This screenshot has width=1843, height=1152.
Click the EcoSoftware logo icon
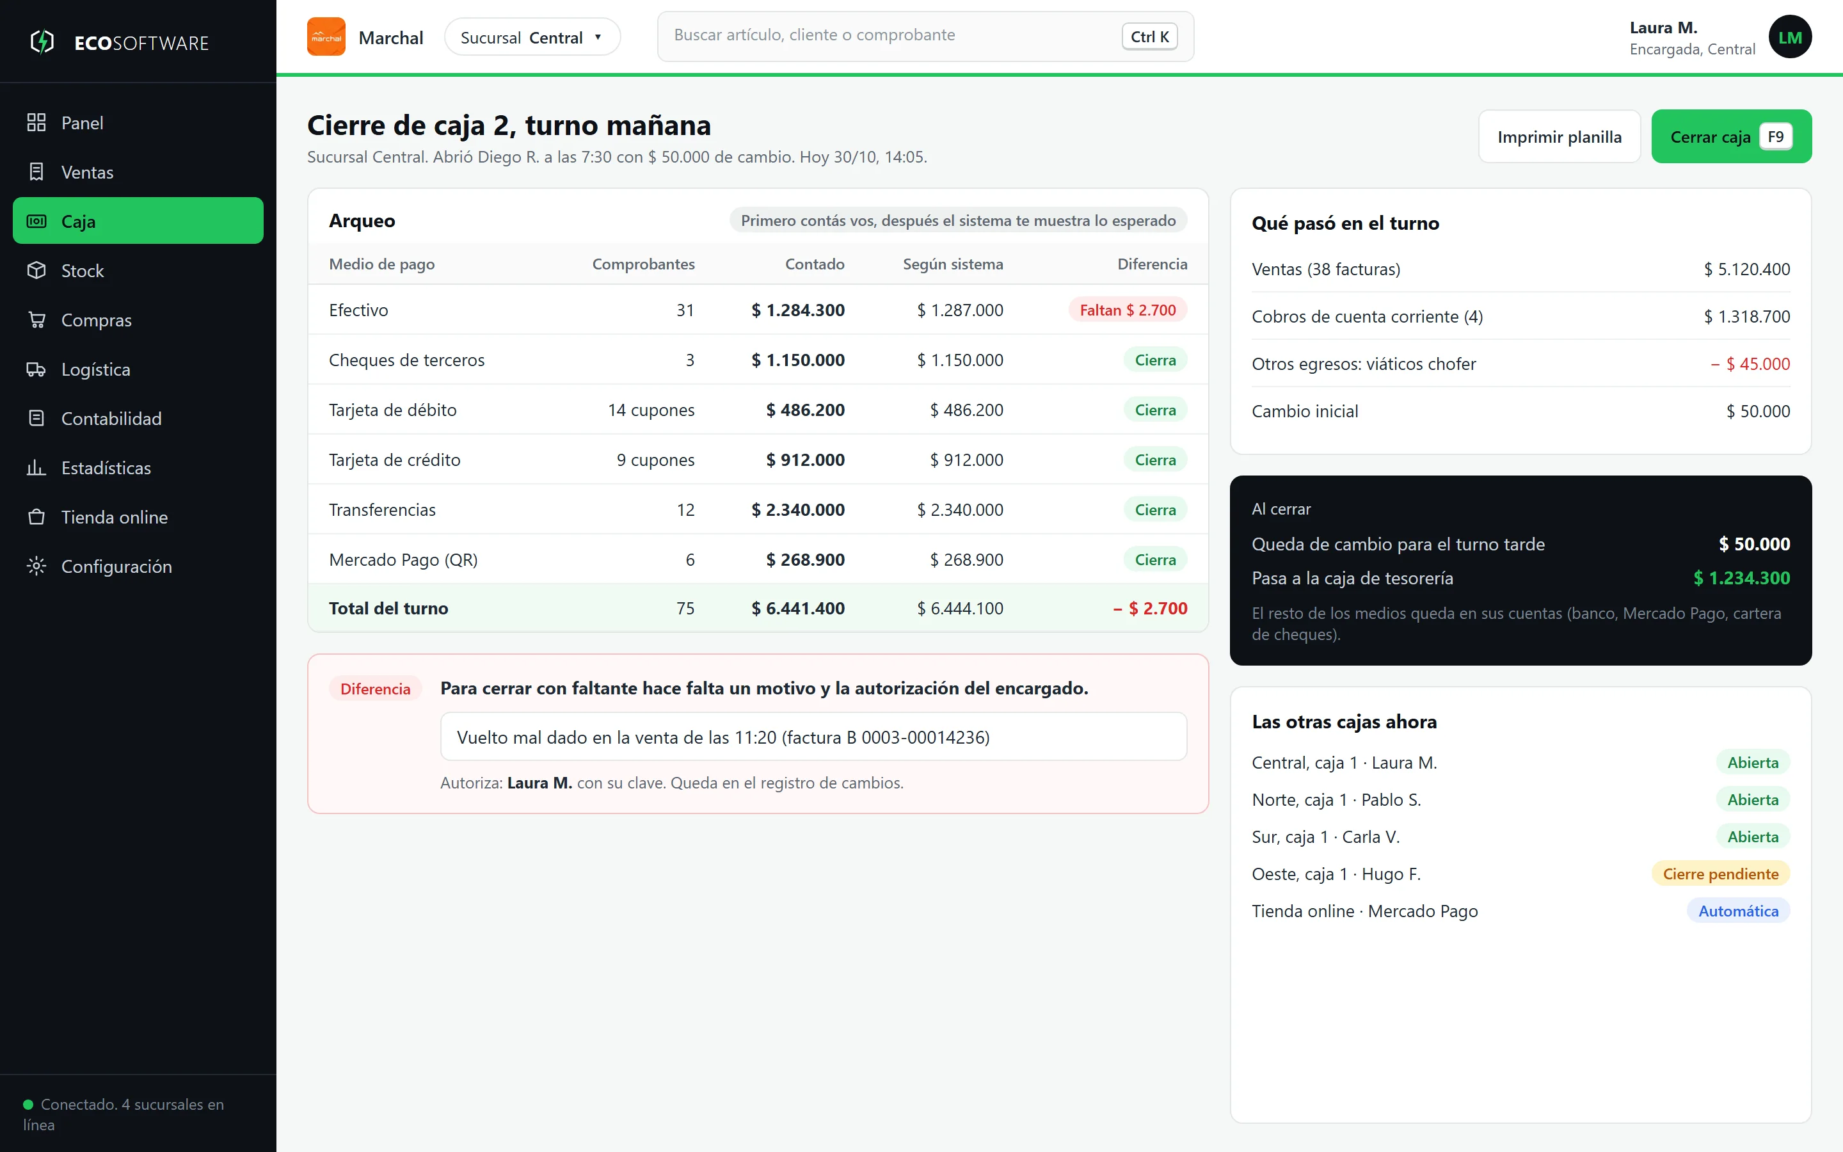43,42
